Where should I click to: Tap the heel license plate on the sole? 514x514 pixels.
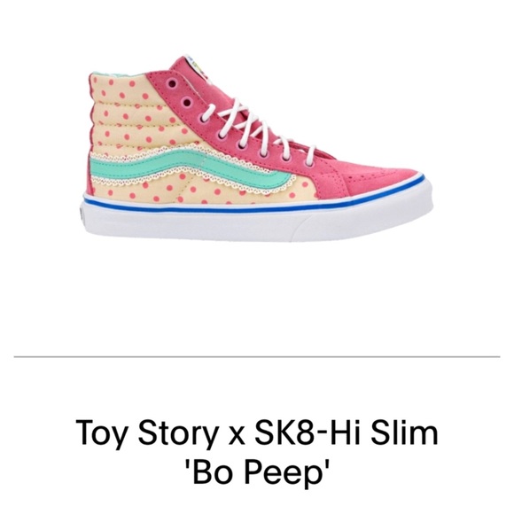click(81, 212)
